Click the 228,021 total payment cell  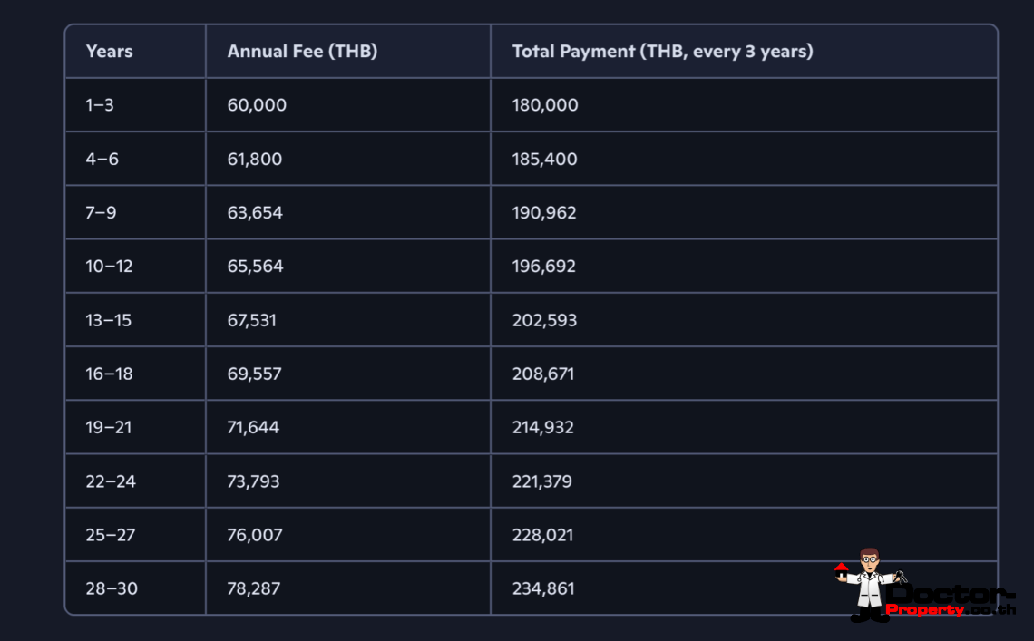(x=542, y=535)
